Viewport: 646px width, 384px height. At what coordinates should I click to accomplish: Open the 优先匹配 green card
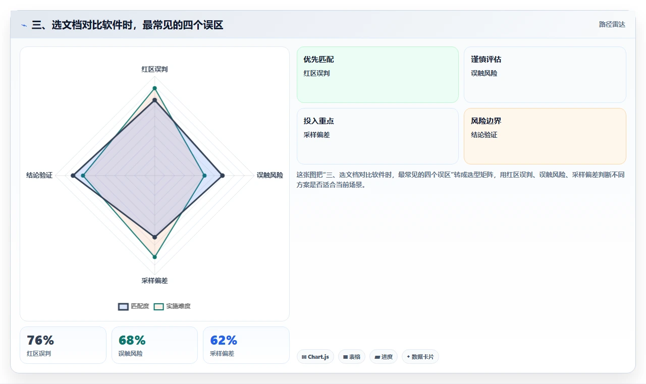click(378, 75)
